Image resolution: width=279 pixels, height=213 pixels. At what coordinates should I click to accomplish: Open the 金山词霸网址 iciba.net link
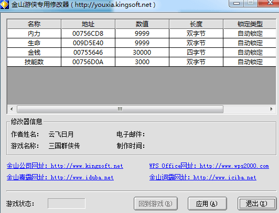(203, 177)
